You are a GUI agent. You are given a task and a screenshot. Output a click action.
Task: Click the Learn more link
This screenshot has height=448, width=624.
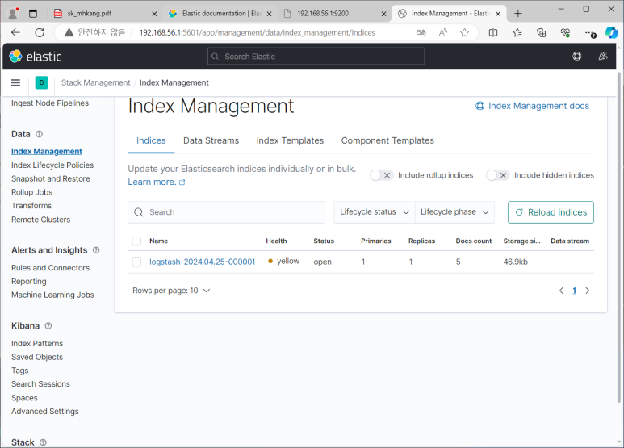click(x=157, y=182)
